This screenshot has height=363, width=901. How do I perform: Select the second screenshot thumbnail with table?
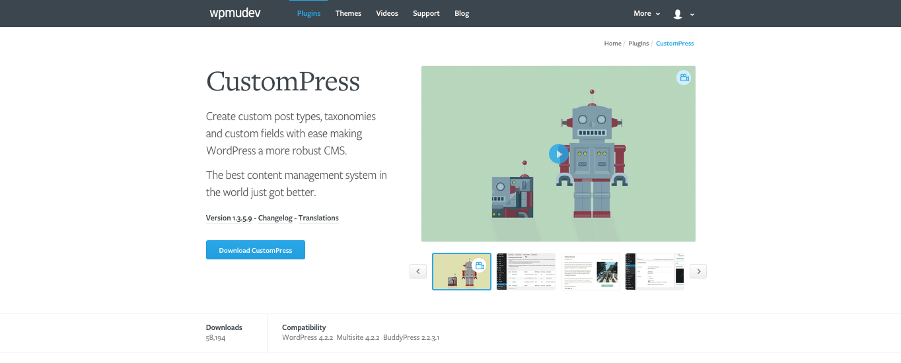point(526,271)
